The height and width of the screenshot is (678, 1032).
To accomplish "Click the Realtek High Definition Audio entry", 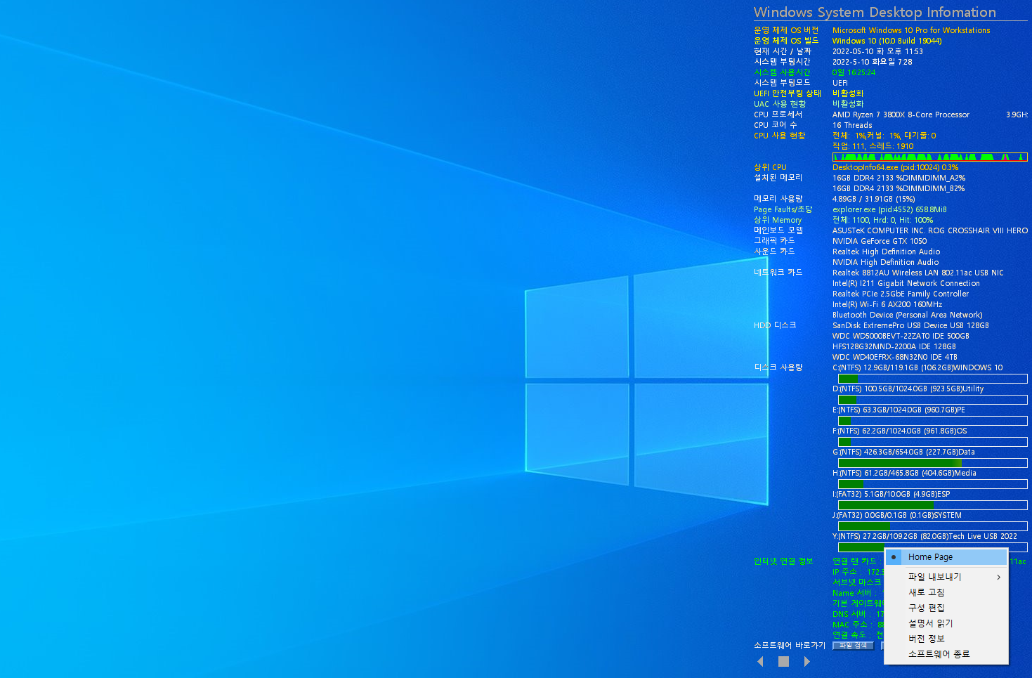I will pos(886,252).
